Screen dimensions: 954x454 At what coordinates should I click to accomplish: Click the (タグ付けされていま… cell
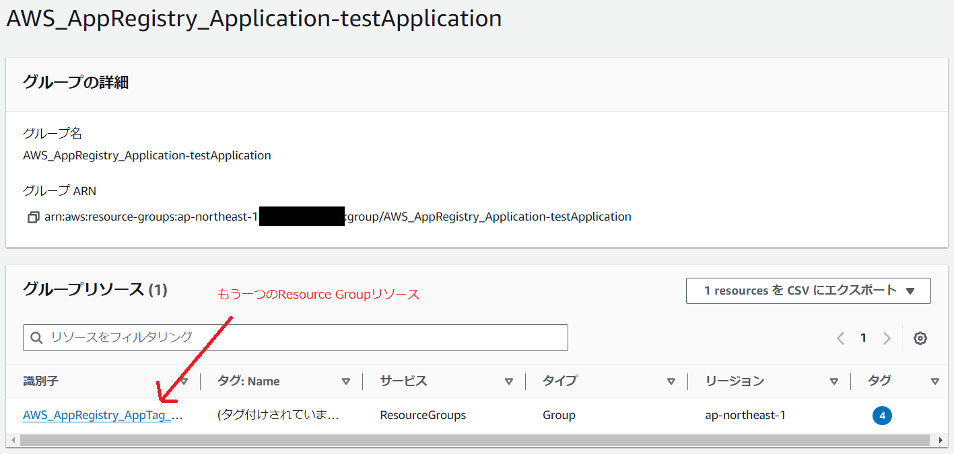(x=277, y=415)
